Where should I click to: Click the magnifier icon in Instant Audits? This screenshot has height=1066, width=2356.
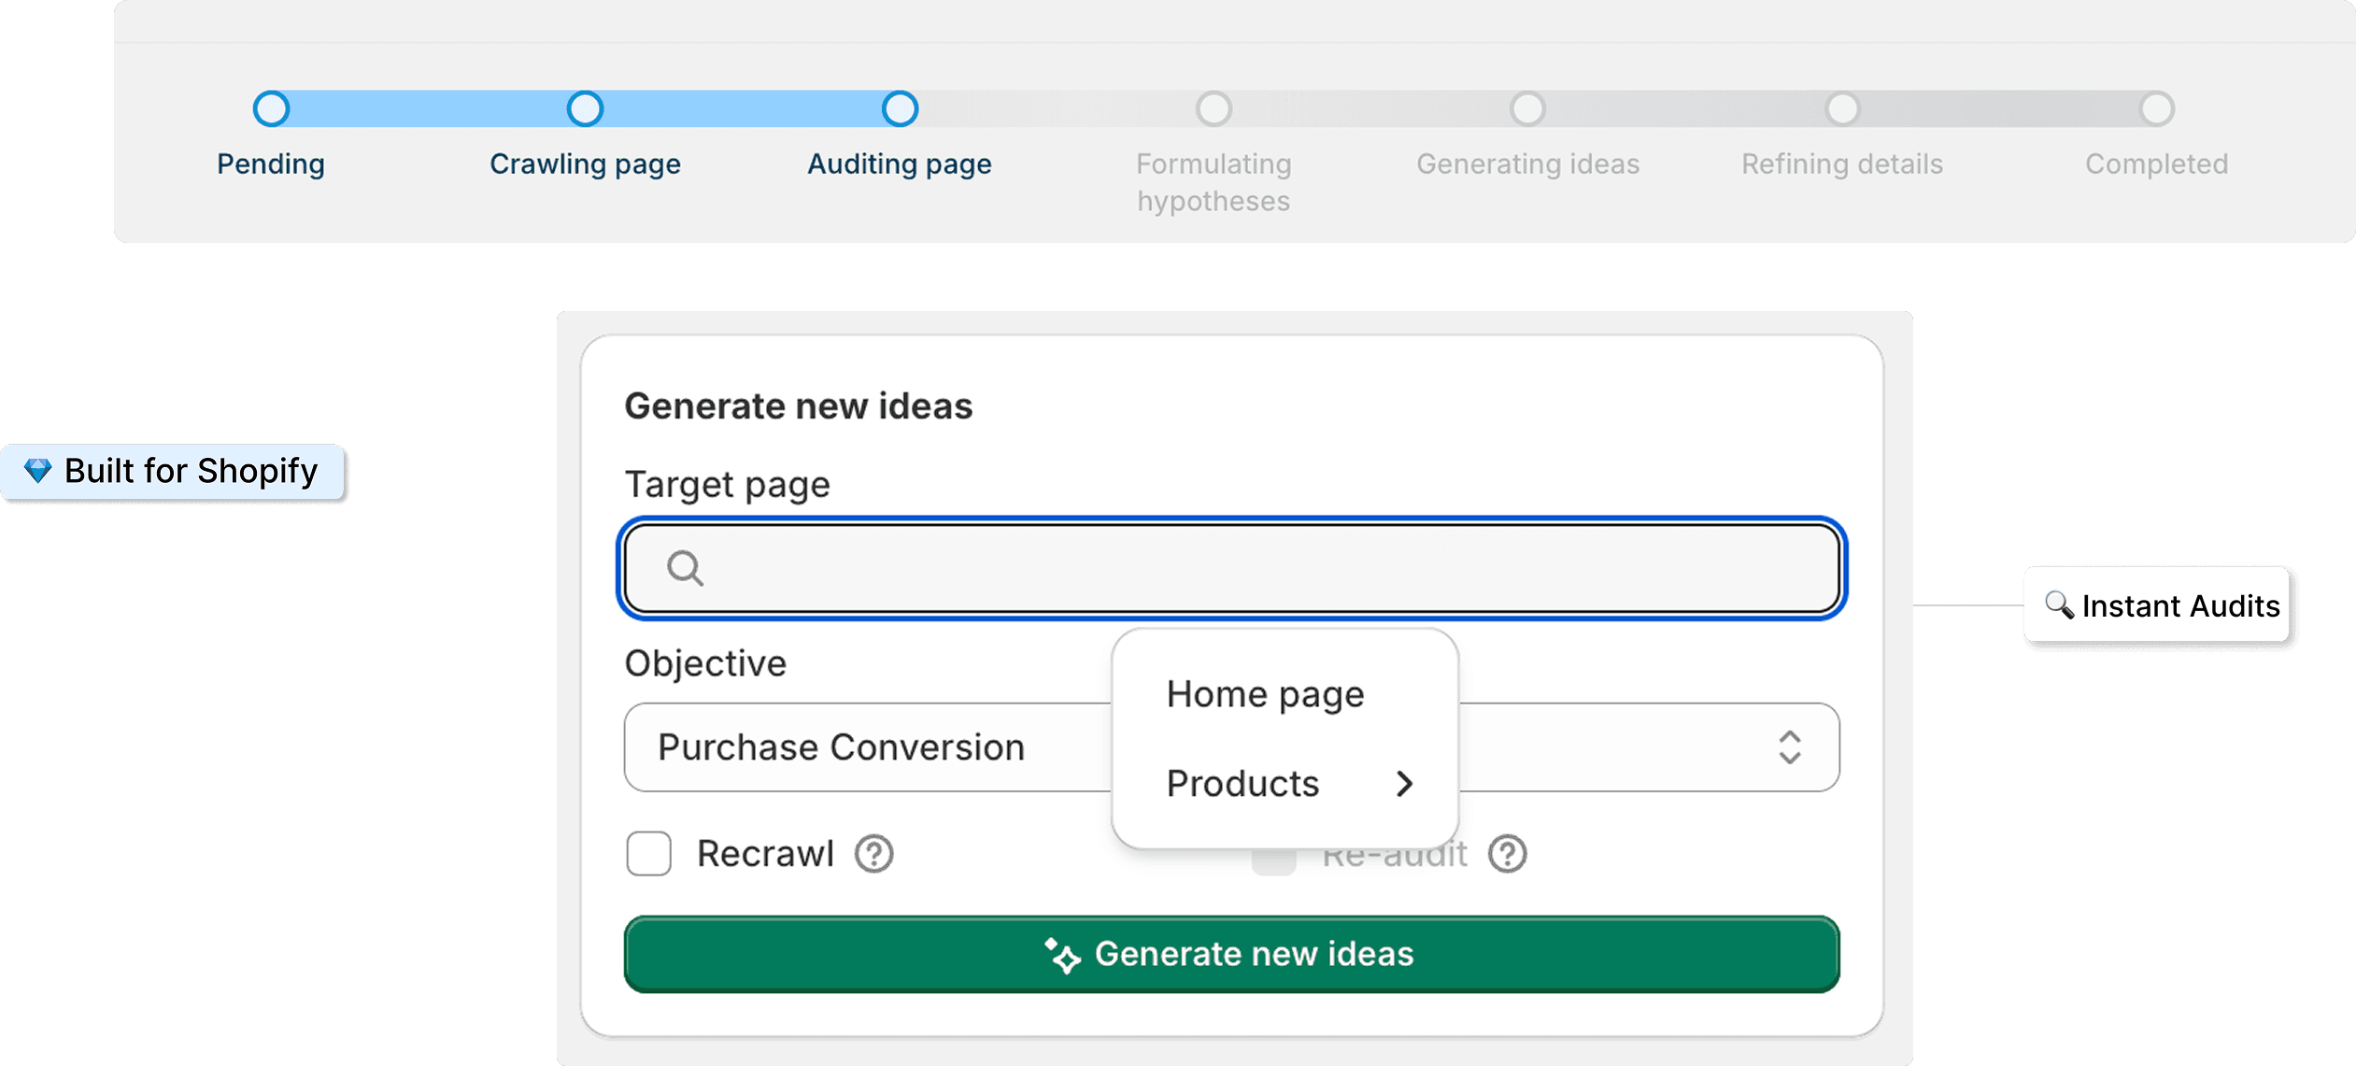(2059, 604)
